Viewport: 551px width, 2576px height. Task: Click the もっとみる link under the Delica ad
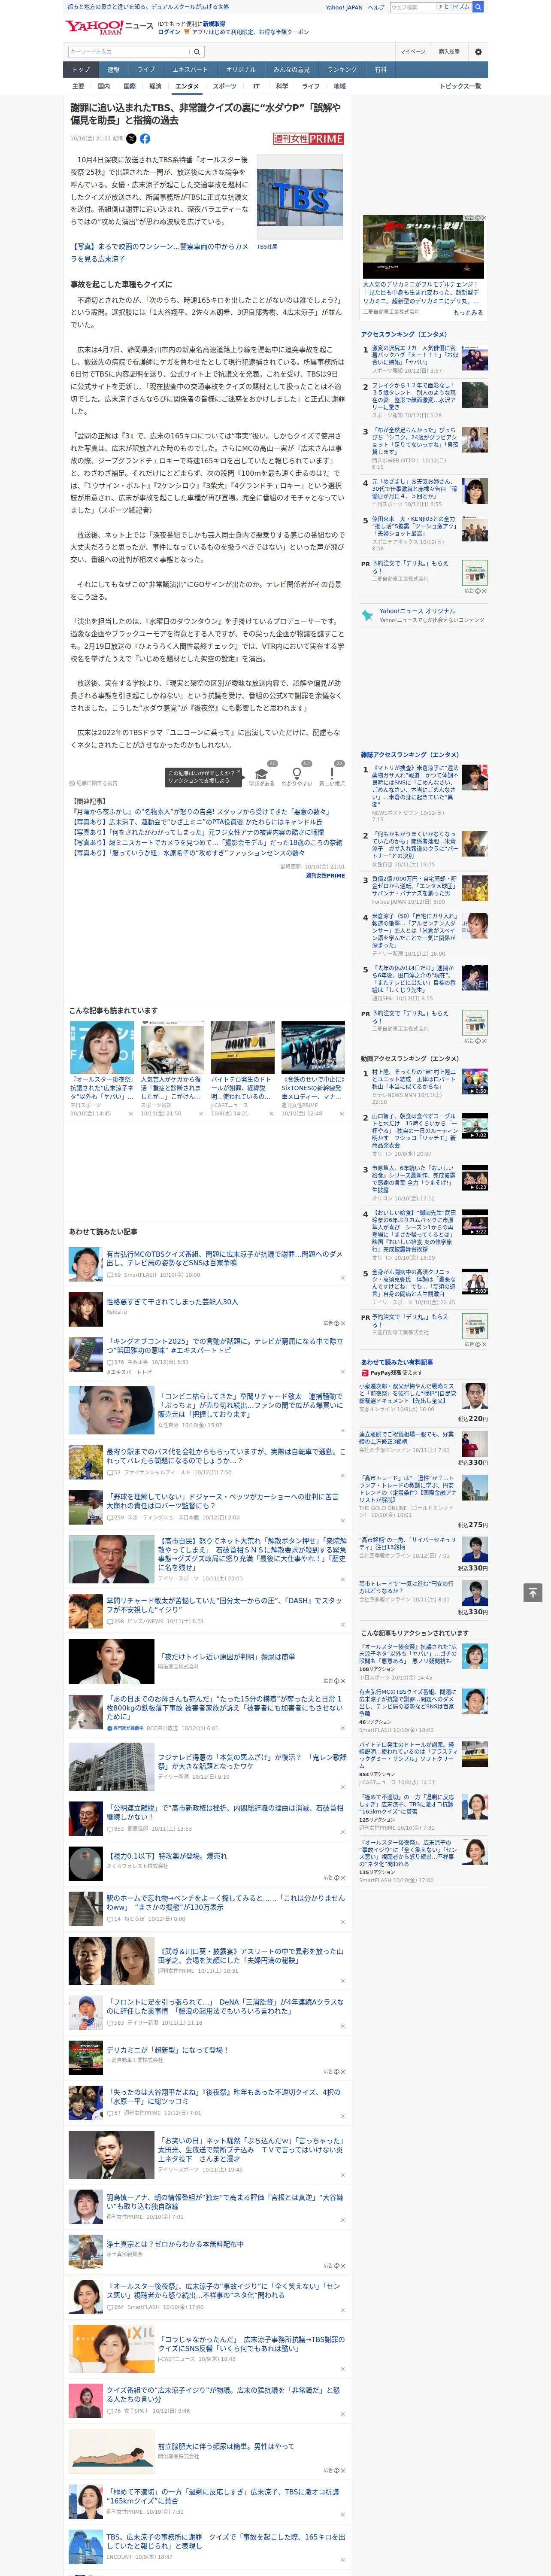point(468,312)
